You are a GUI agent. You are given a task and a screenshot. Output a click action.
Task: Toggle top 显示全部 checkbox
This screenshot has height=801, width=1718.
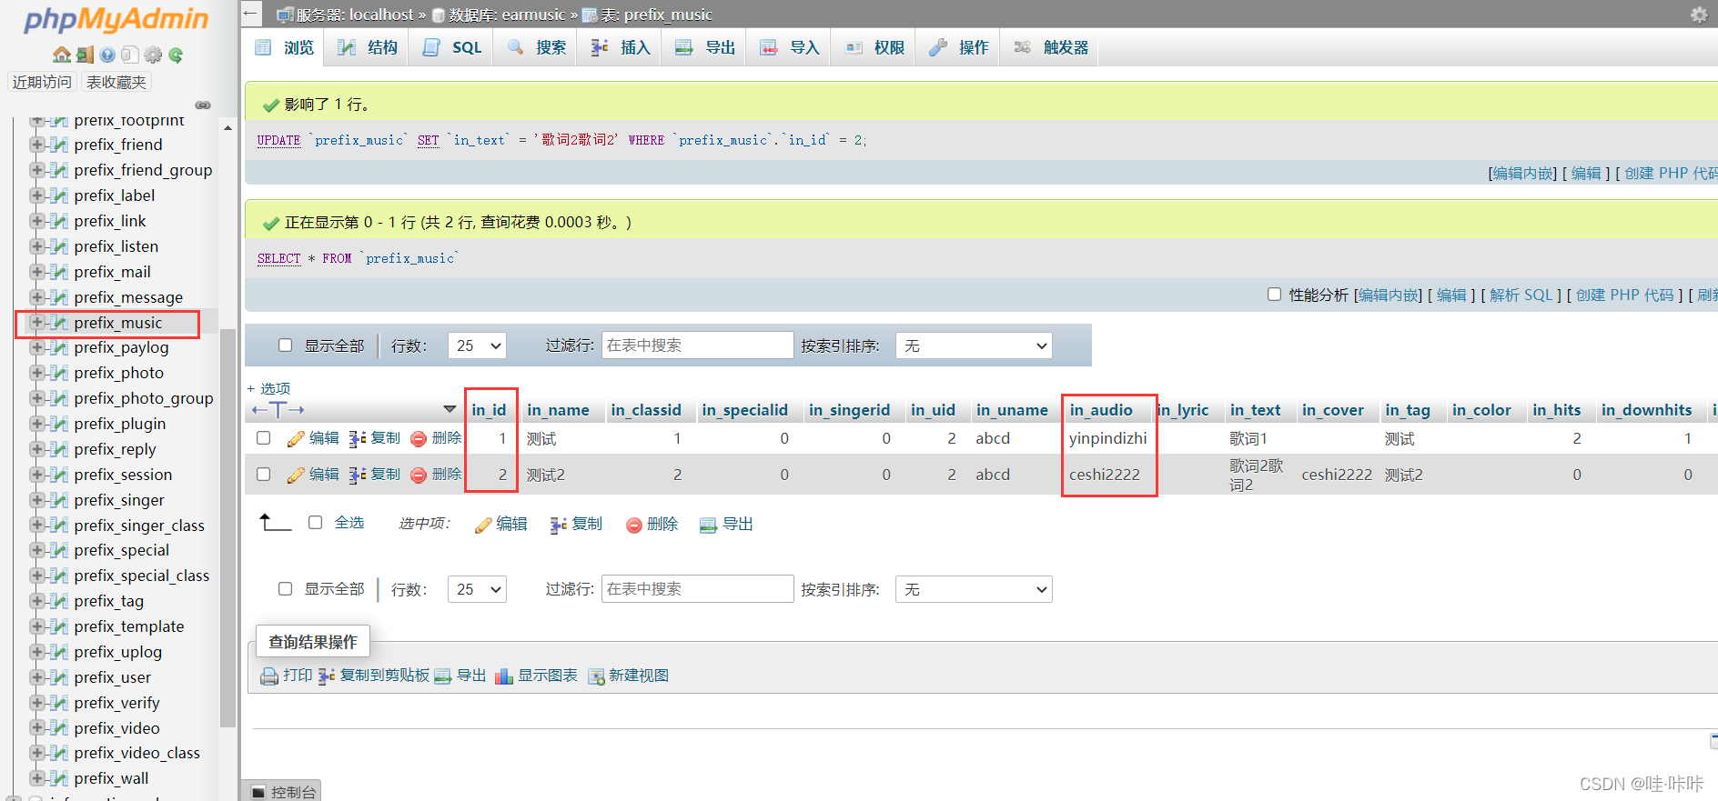click(x=286, y=345)
